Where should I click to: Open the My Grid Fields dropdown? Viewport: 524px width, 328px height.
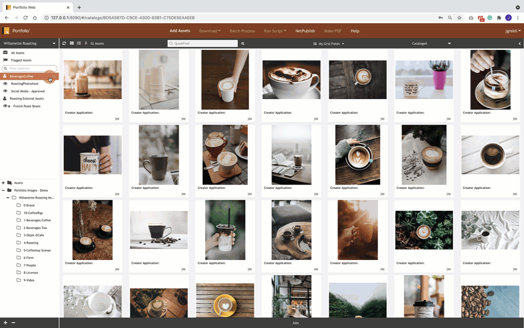click(328, 44)
